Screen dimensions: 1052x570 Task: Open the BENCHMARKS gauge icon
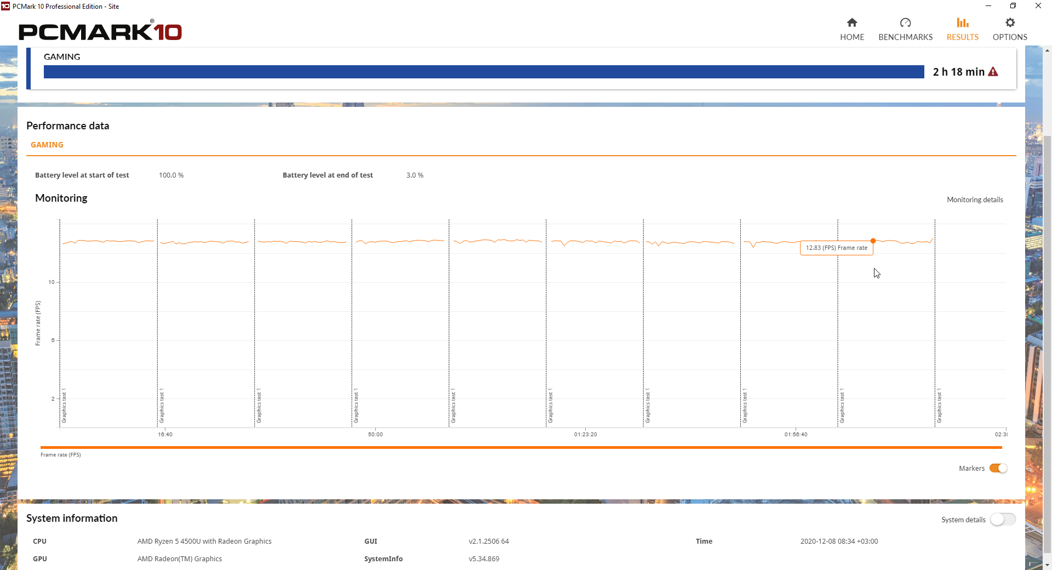coord(905,22)
